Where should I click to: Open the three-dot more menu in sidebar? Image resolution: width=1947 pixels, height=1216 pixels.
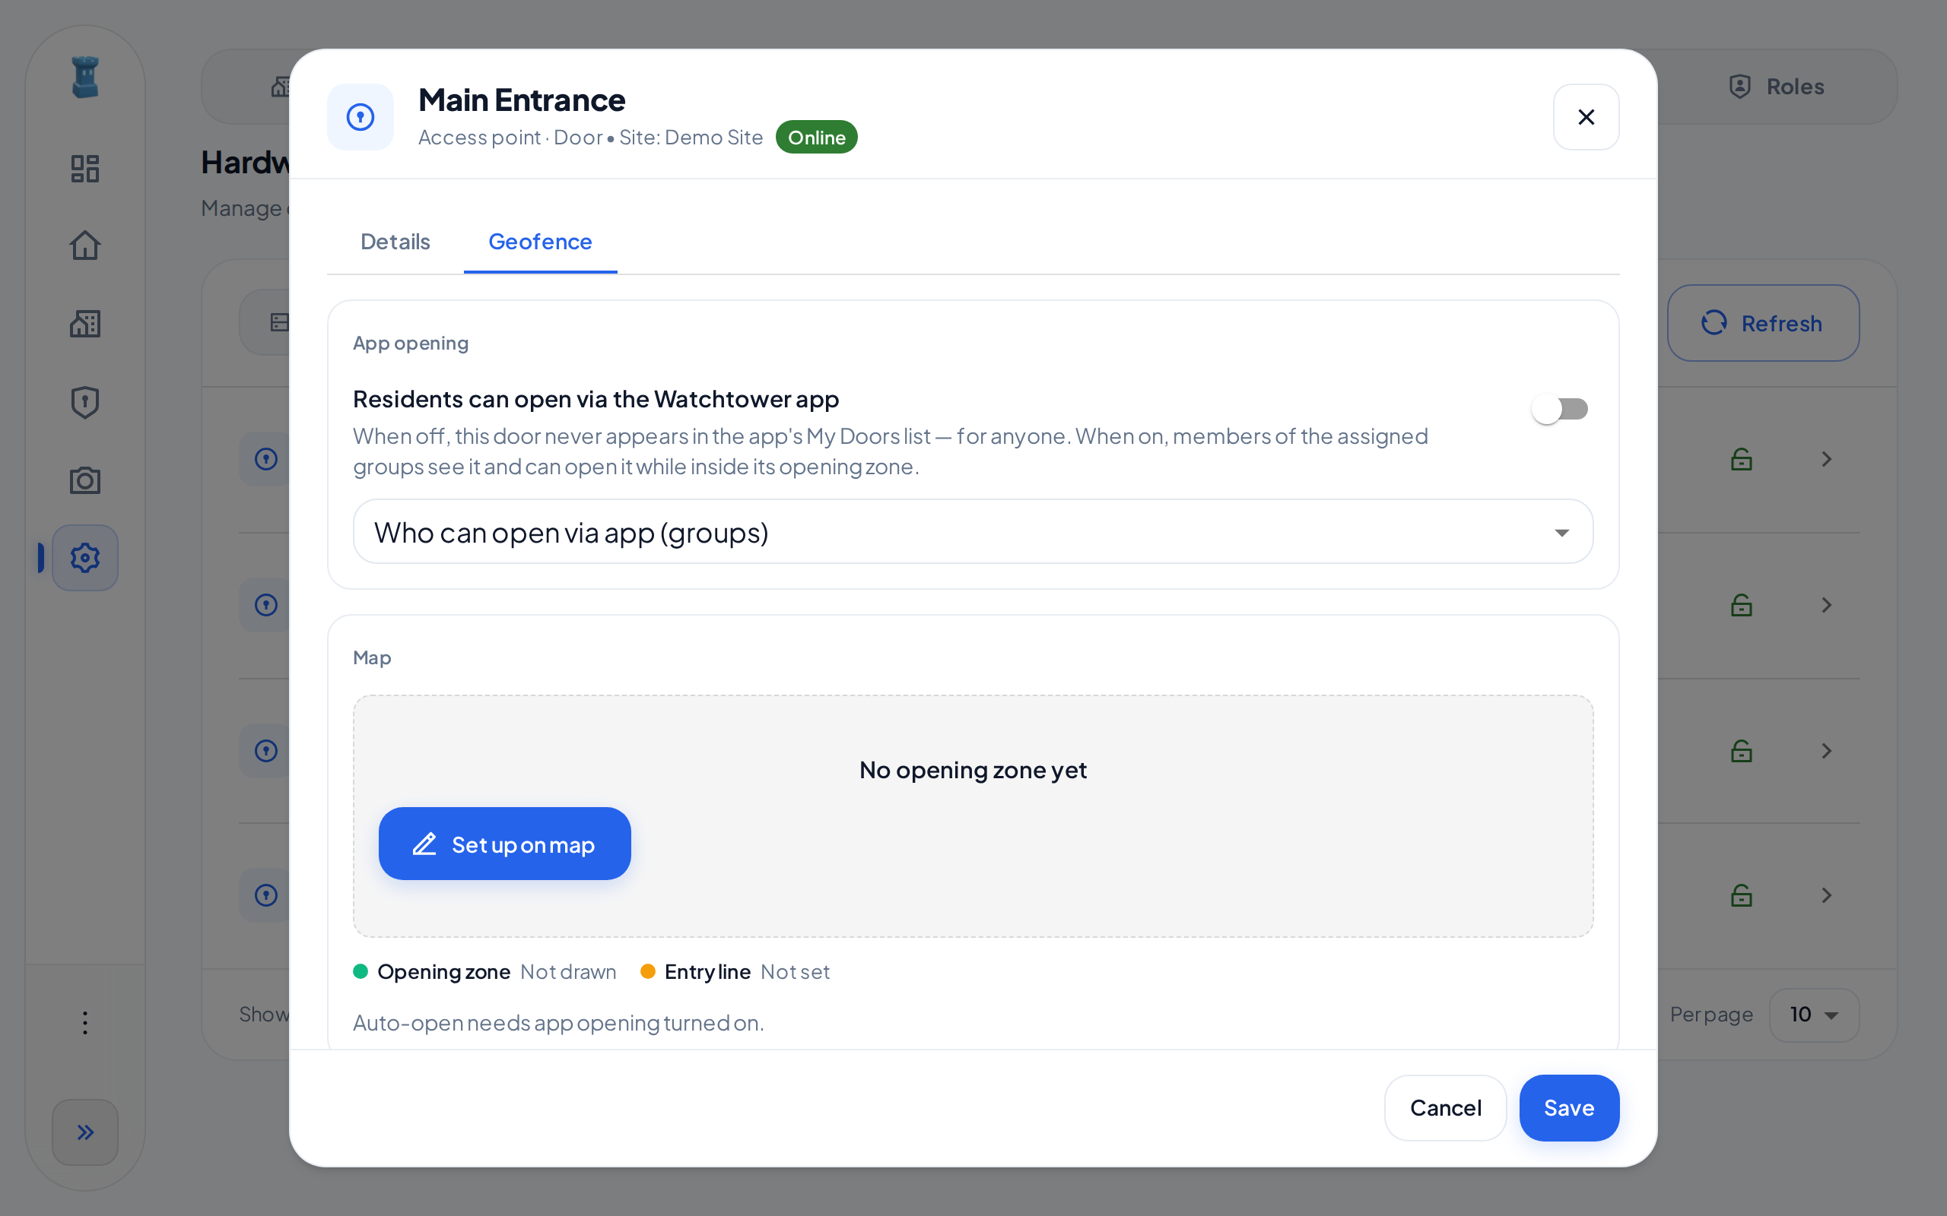tap(84, 1023)
